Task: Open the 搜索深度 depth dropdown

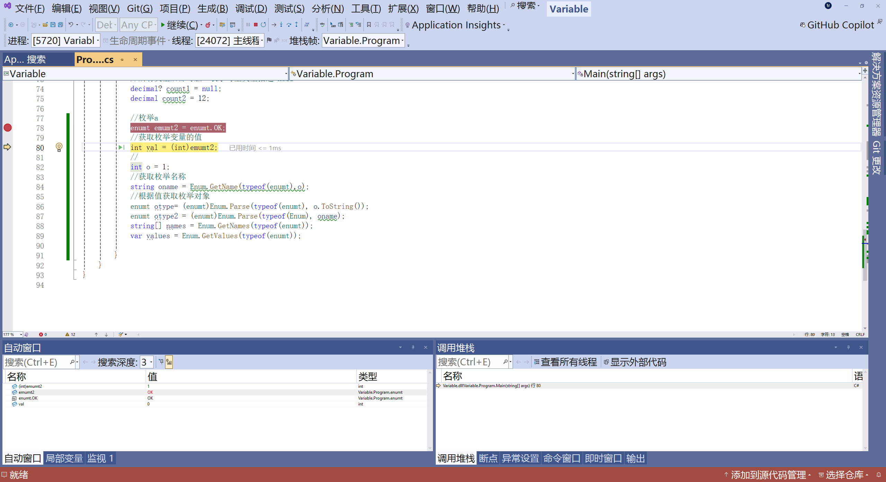Action: coord(151,362)
